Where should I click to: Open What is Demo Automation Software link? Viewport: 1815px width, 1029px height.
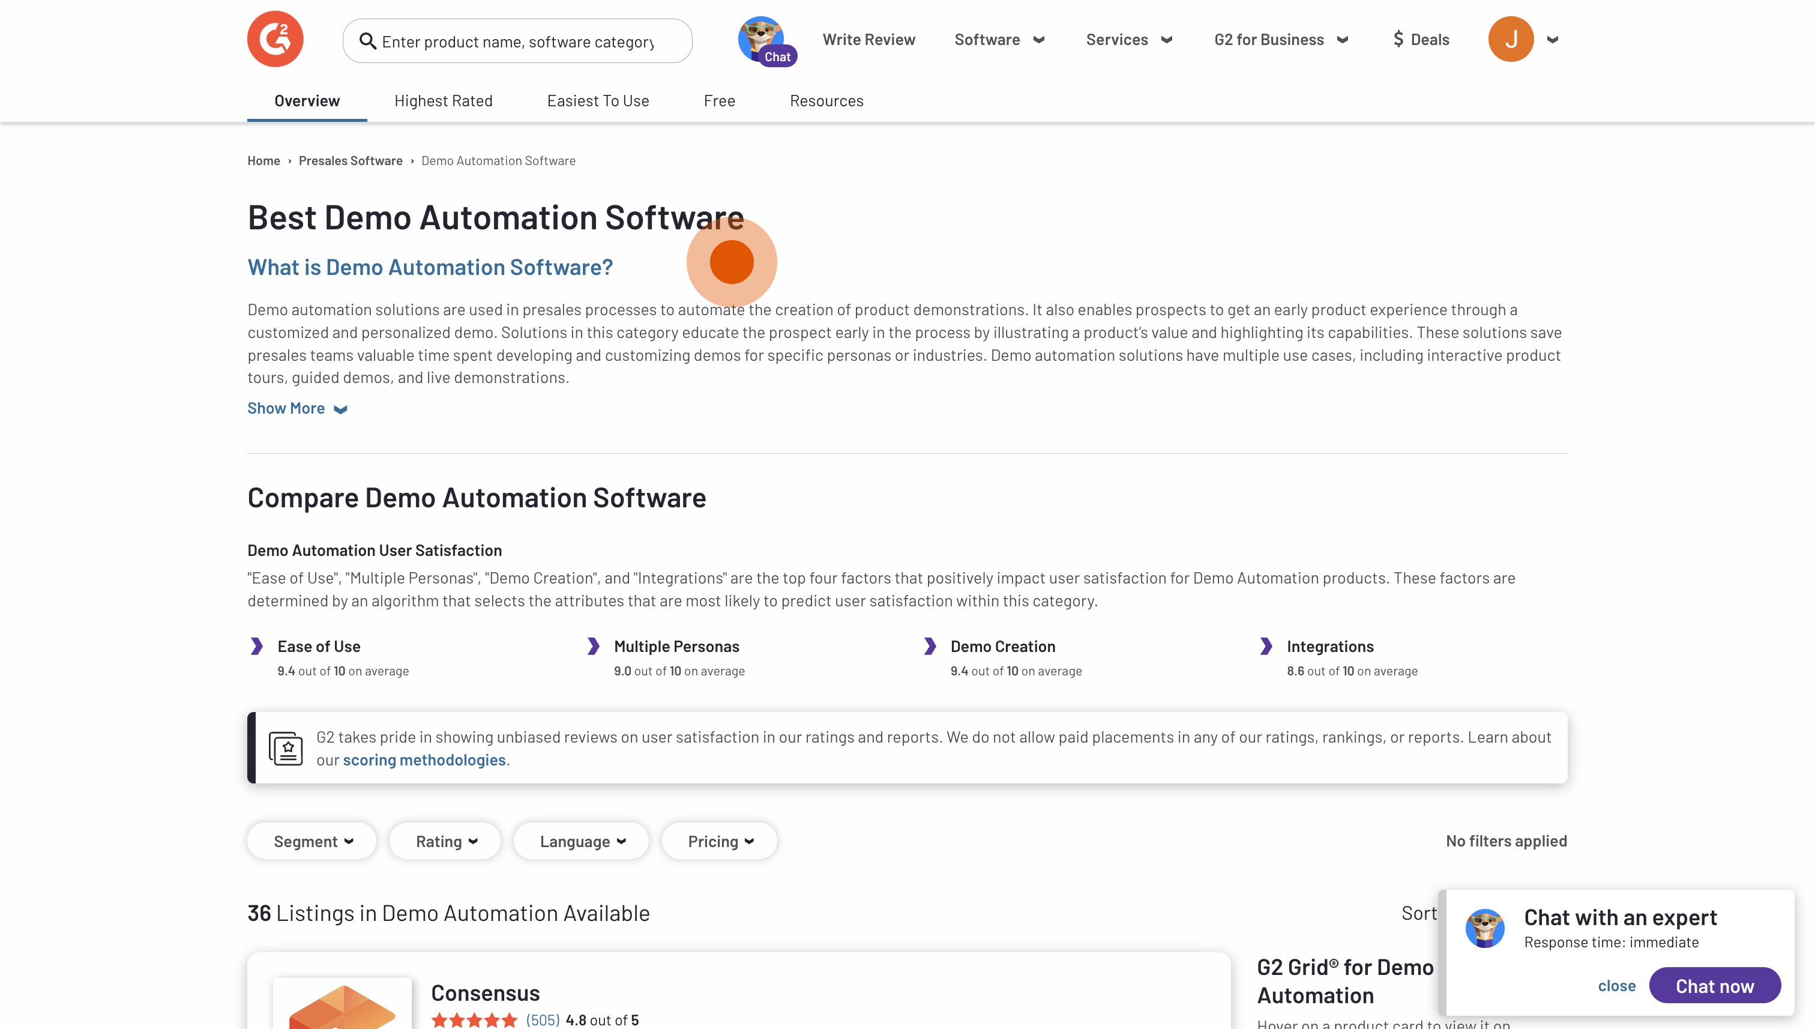(430, 267)
